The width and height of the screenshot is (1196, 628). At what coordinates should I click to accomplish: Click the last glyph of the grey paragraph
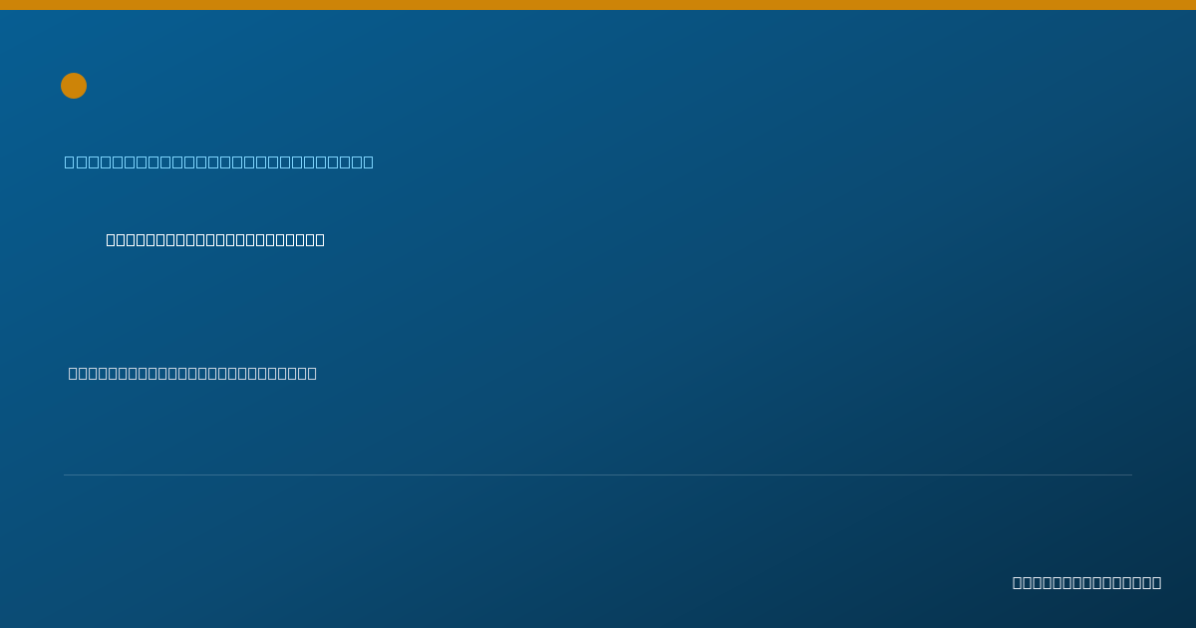(x=312, y=373)
